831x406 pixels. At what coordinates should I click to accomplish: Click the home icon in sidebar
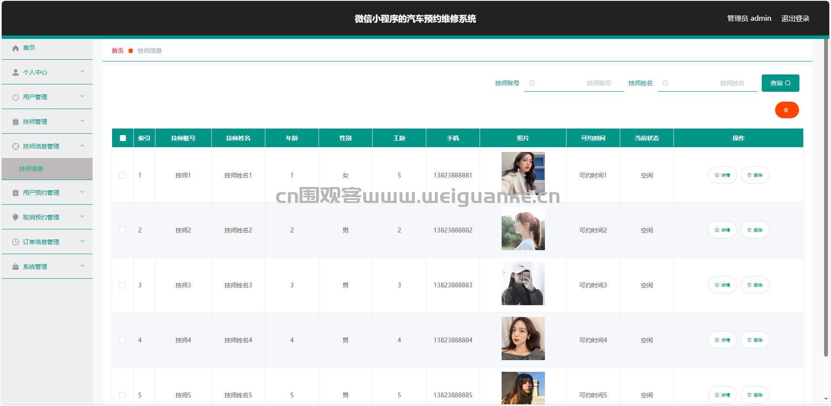click(x=16, y=48)
